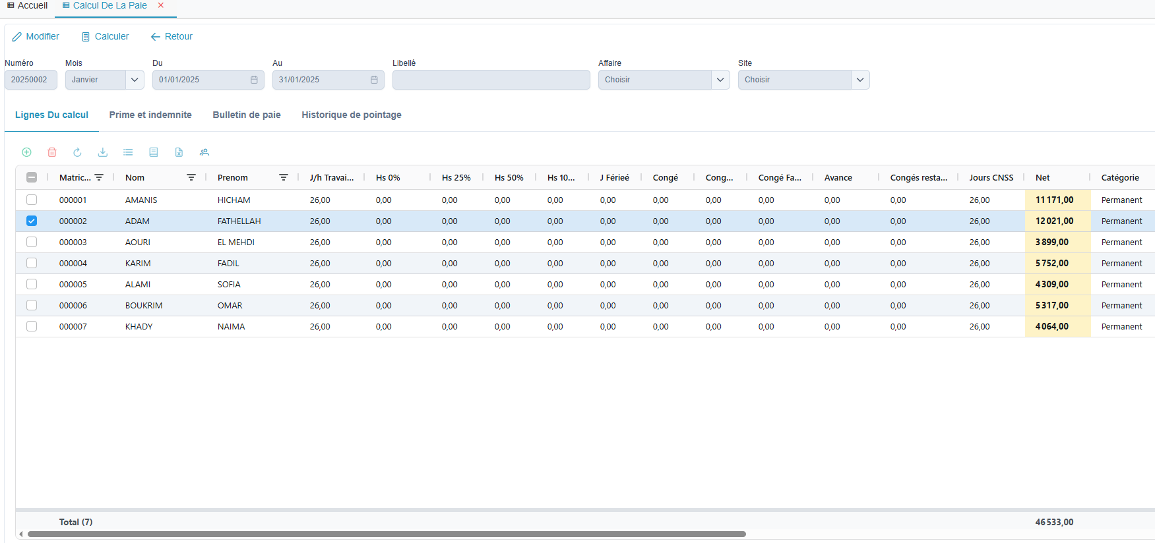The image size is (1155, 543).
Task: Expand the Mois dropdown showing Janvier
Action: [134, 80]
